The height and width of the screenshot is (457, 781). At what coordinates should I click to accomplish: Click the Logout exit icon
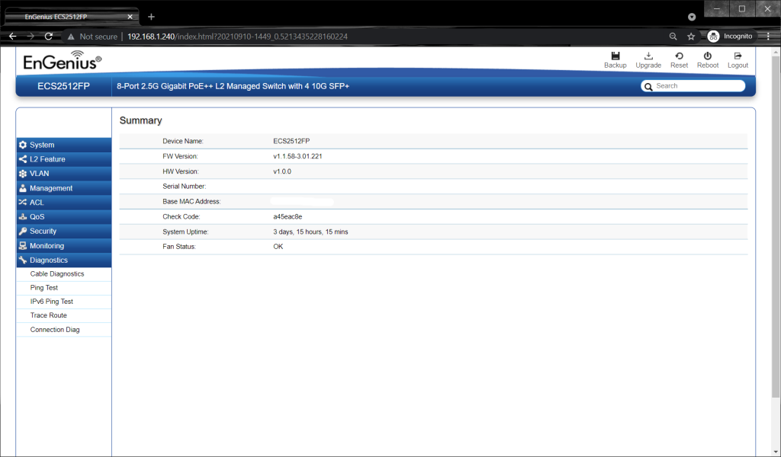tap(738, 56)
